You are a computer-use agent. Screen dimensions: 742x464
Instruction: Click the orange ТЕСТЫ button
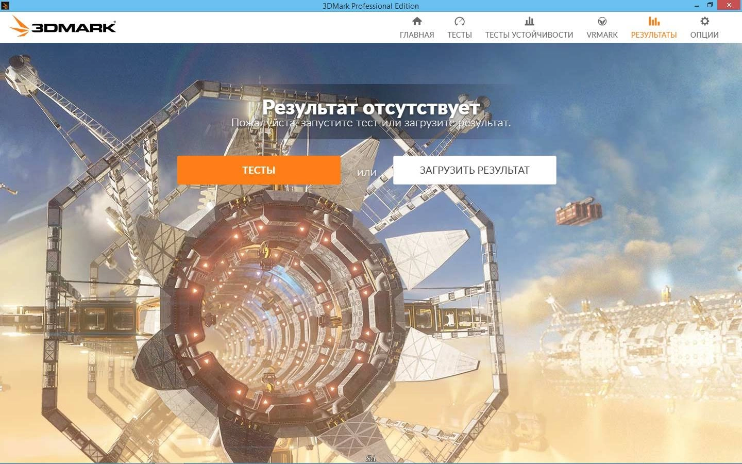pyautogui.click(x=259, y=170)
